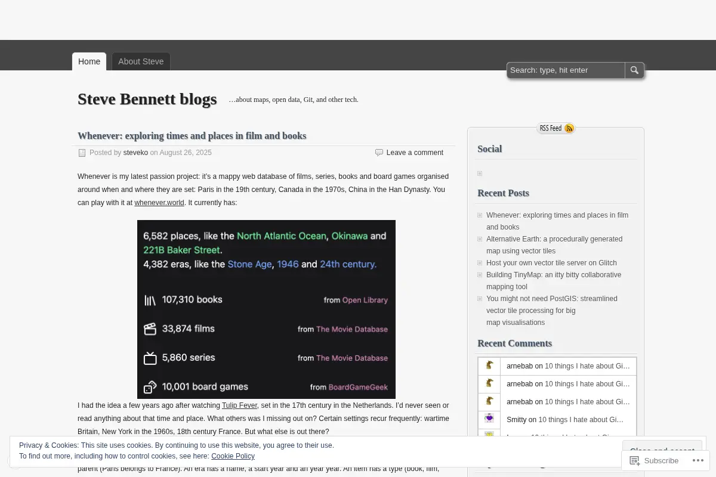Open the Home tab
The image size is (716, 477).
pyautogui.click(x=89, y=61)
